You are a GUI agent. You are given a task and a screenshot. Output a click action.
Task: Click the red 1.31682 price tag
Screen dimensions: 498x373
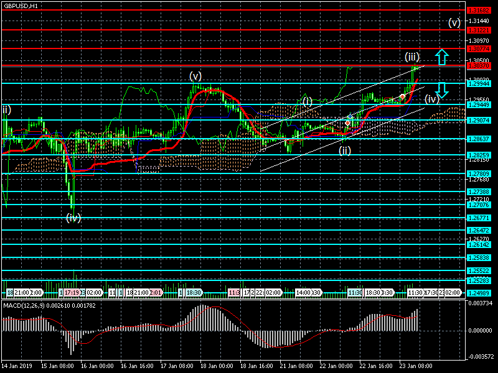pyautogui.click(x=479, y=10)
